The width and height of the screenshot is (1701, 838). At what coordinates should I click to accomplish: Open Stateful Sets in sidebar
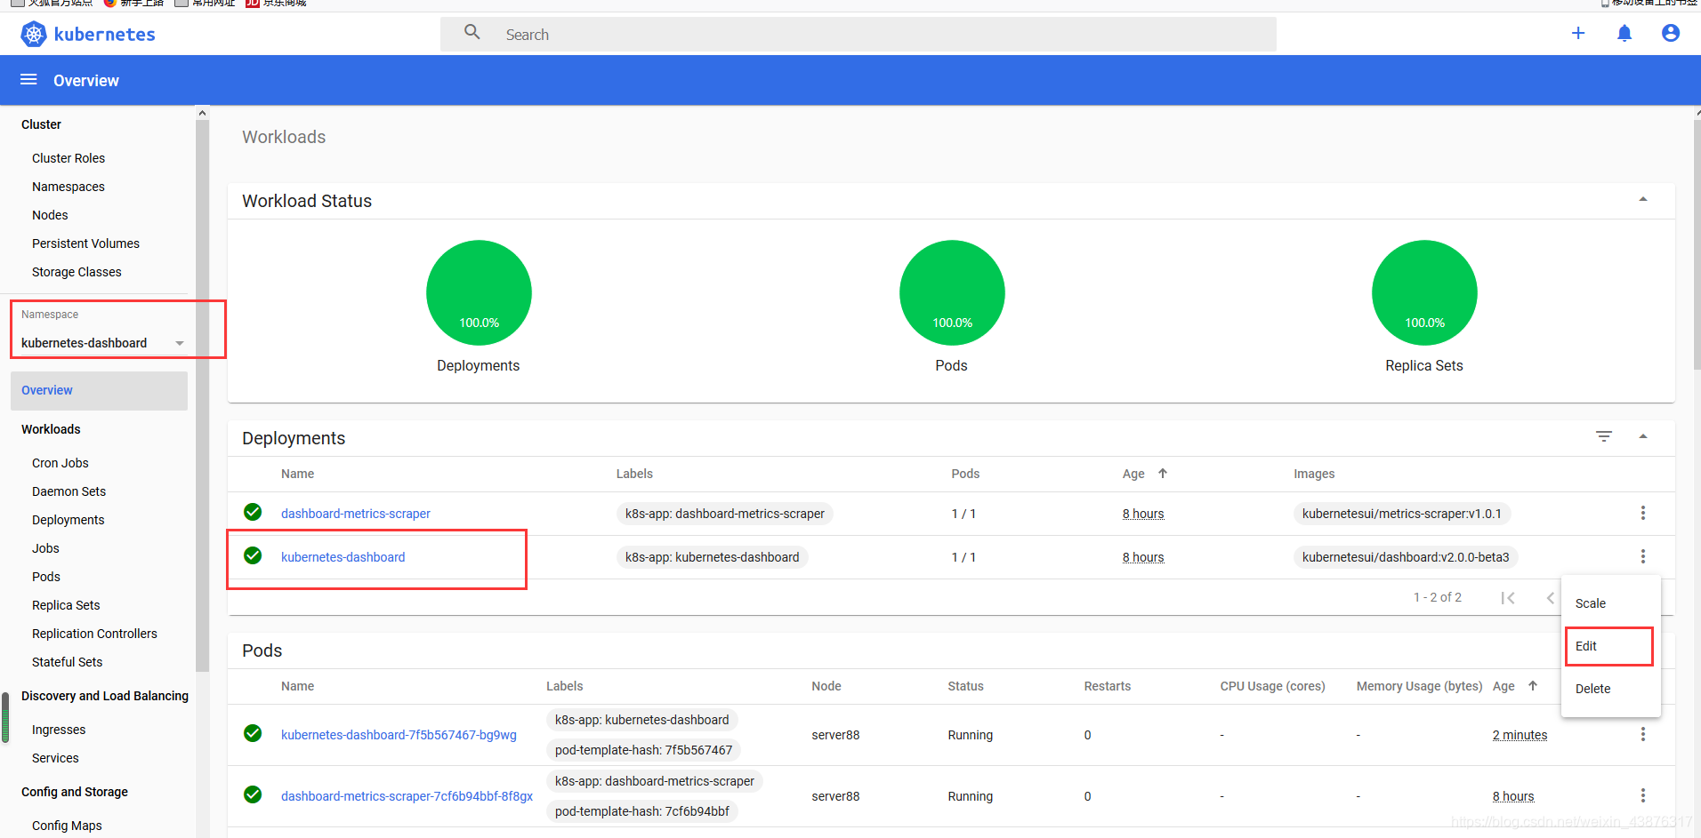(67, 662)
